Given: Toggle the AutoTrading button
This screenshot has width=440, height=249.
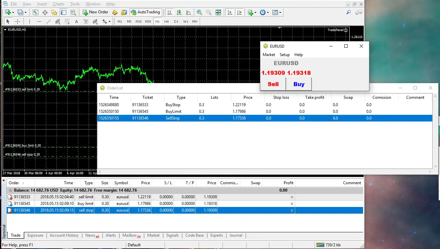Looking at the screenshot, I should pos(145,12).
